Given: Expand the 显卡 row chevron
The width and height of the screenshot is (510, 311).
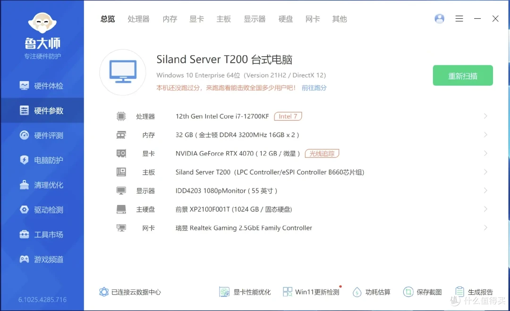Looking at the screenshot, I should 485,153.
